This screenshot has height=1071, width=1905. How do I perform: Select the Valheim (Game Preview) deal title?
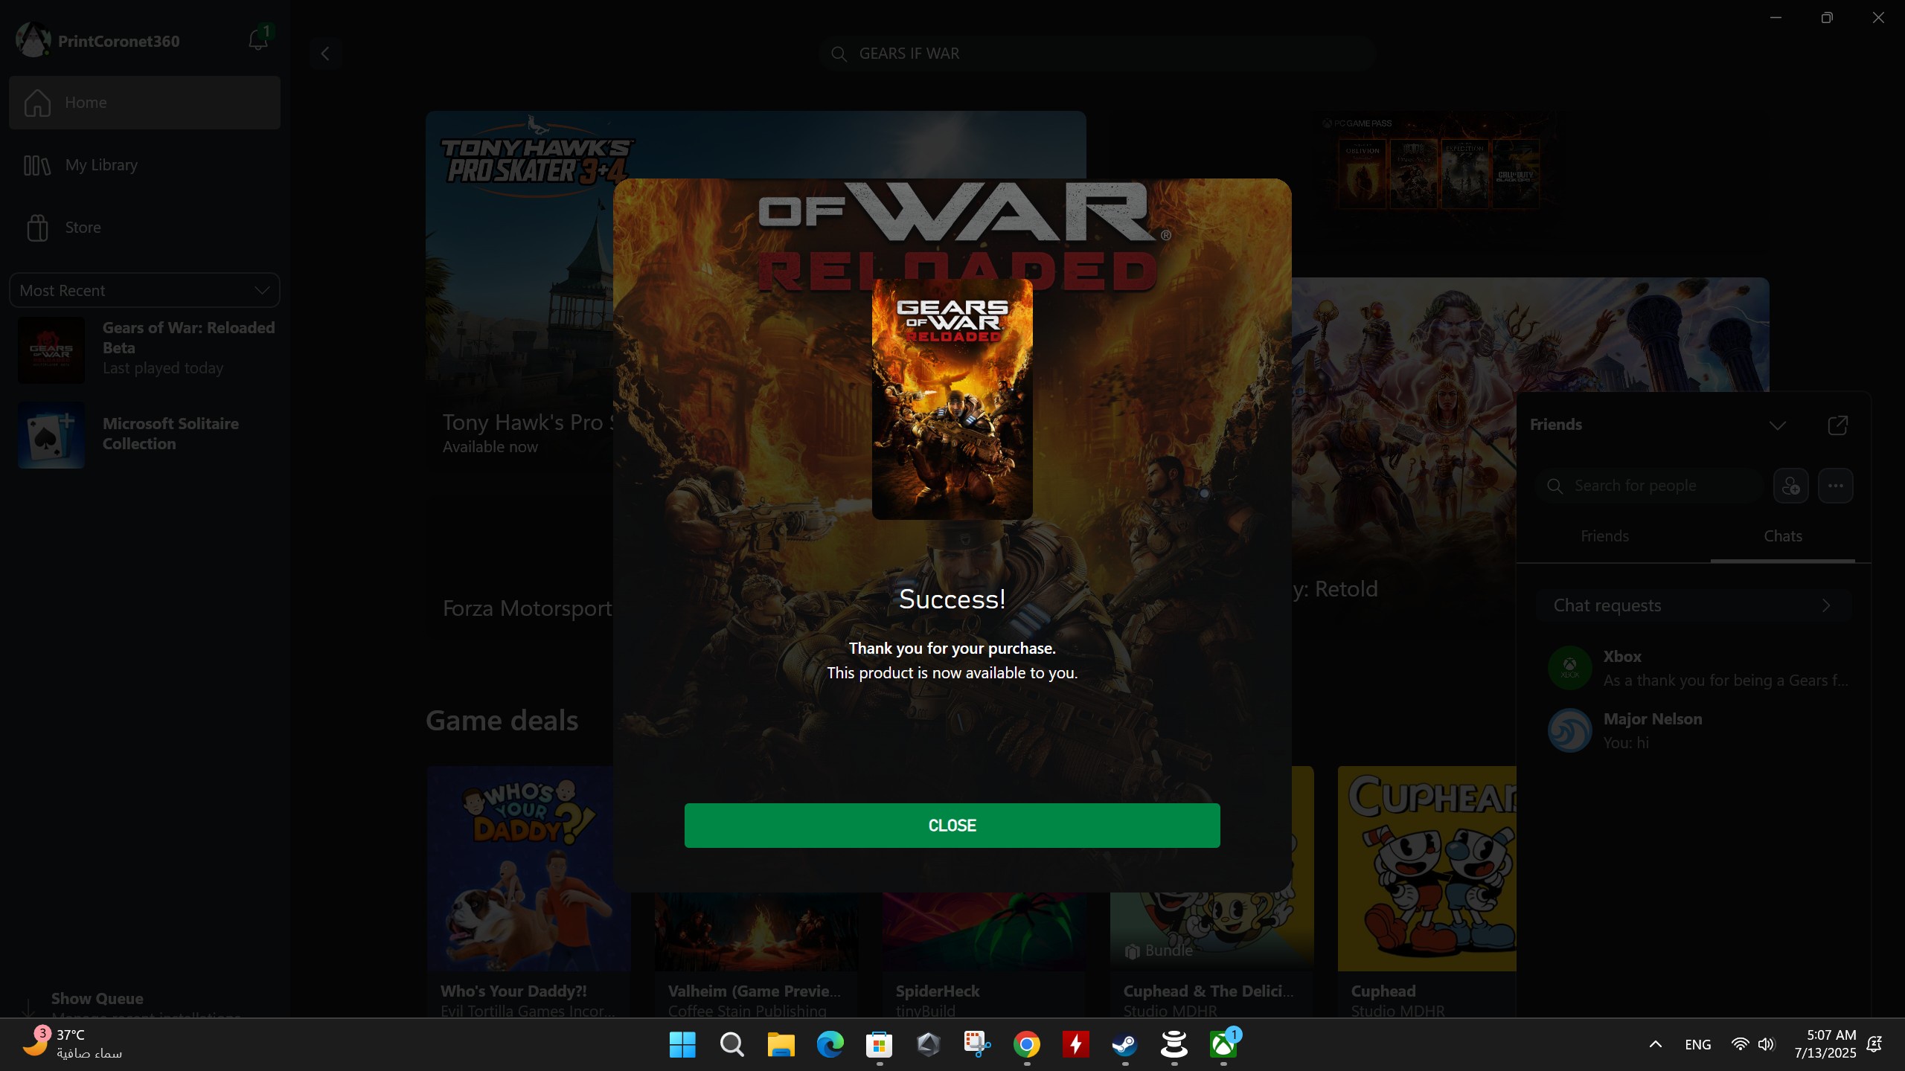754,991
